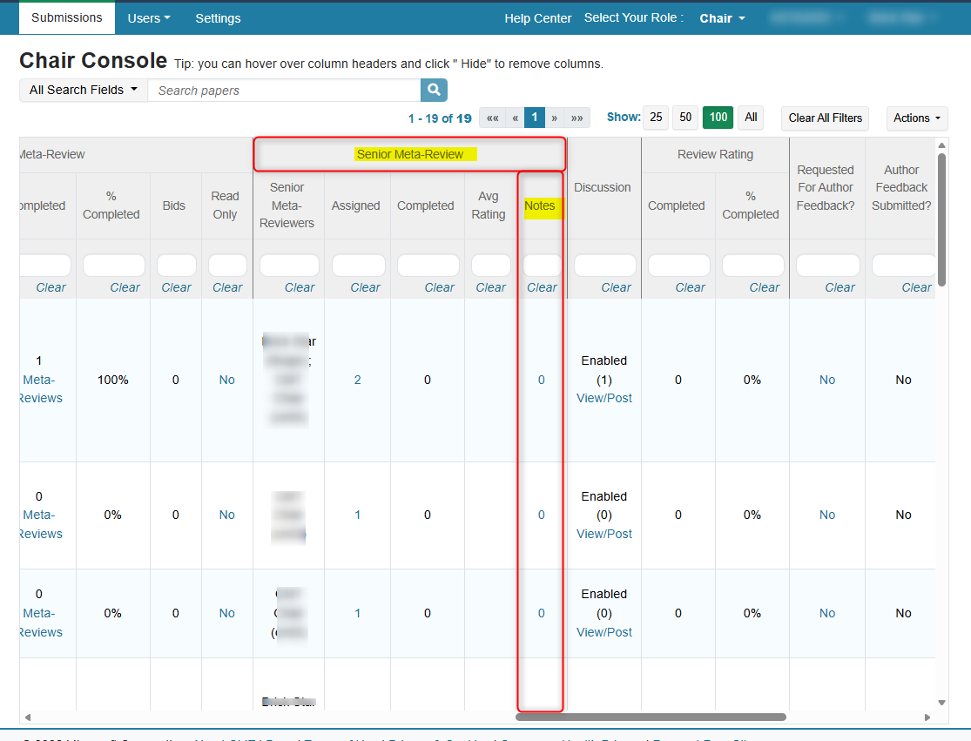Open the All Search Fields dropdown
The height and width of the screenshot is (741, 971).
84,90
